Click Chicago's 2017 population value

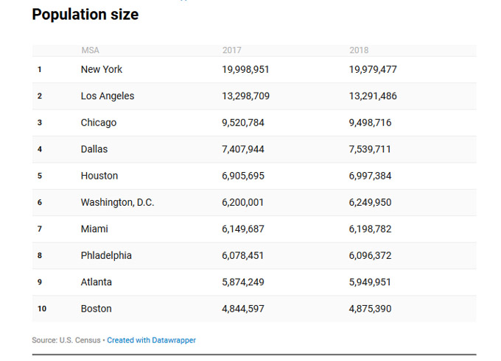click(242, 123)
